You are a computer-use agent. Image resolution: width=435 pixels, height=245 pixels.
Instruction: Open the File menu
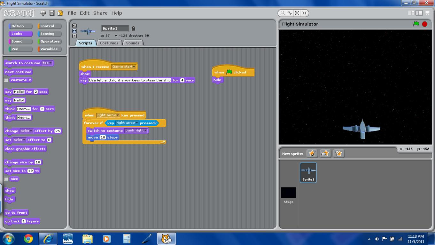[x=72, y=13]
